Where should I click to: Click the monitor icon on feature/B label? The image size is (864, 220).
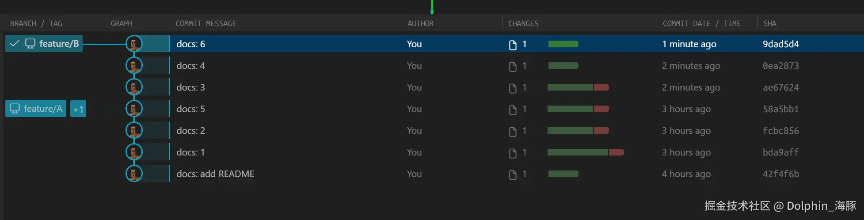[x=30, y=43]
